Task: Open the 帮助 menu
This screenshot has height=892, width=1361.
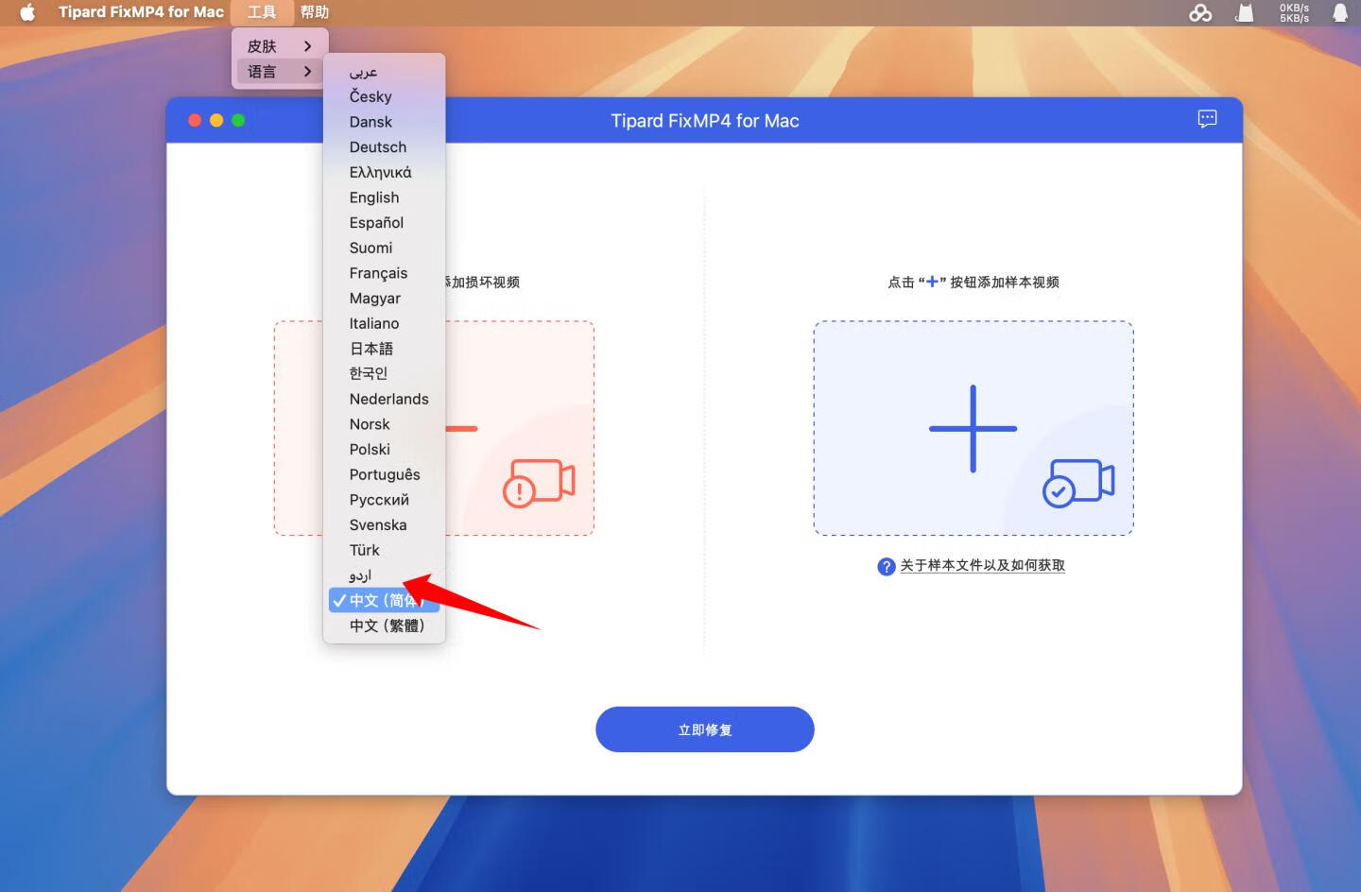Action: (x=315, y=12)
